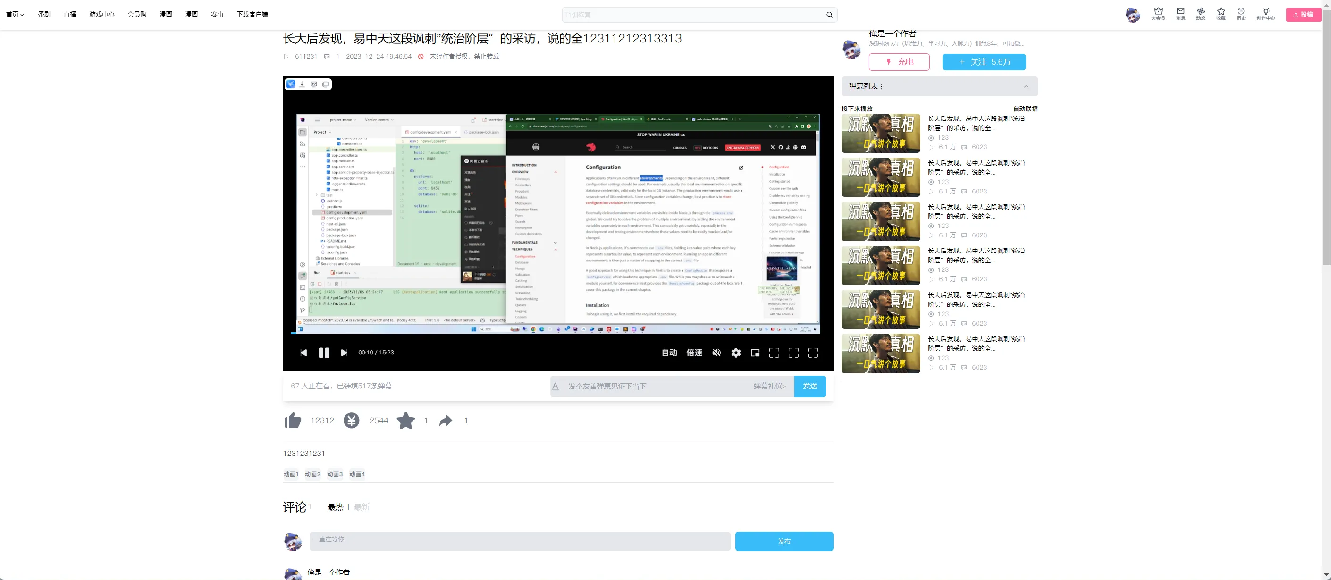
Task: Like the video with thumbs-up icon
Action: point(293,420)
